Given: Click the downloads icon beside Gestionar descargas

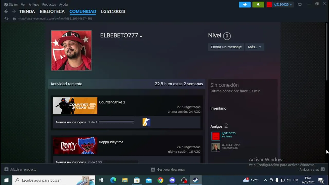Looking at the screenshot, I should [x=153, y=170].
